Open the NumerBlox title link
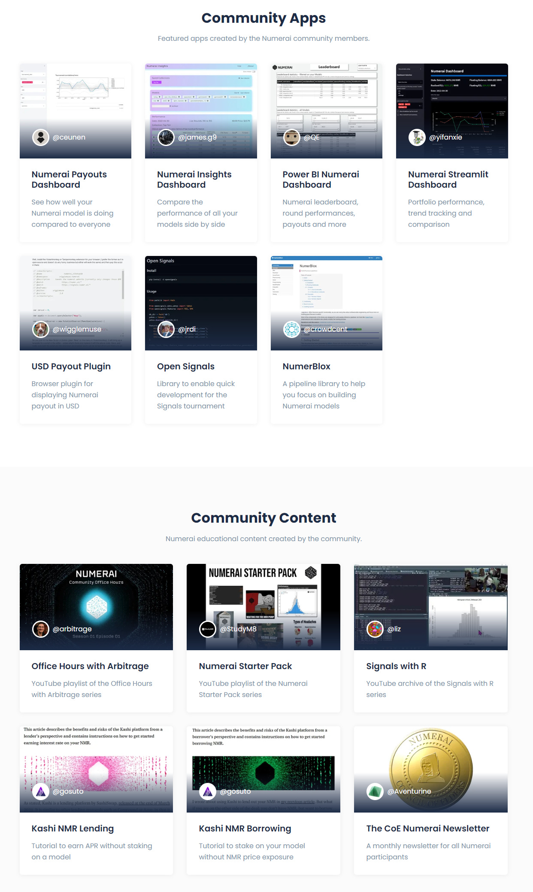The height and width of the screenshot is (892, 533). coord(306,366)
